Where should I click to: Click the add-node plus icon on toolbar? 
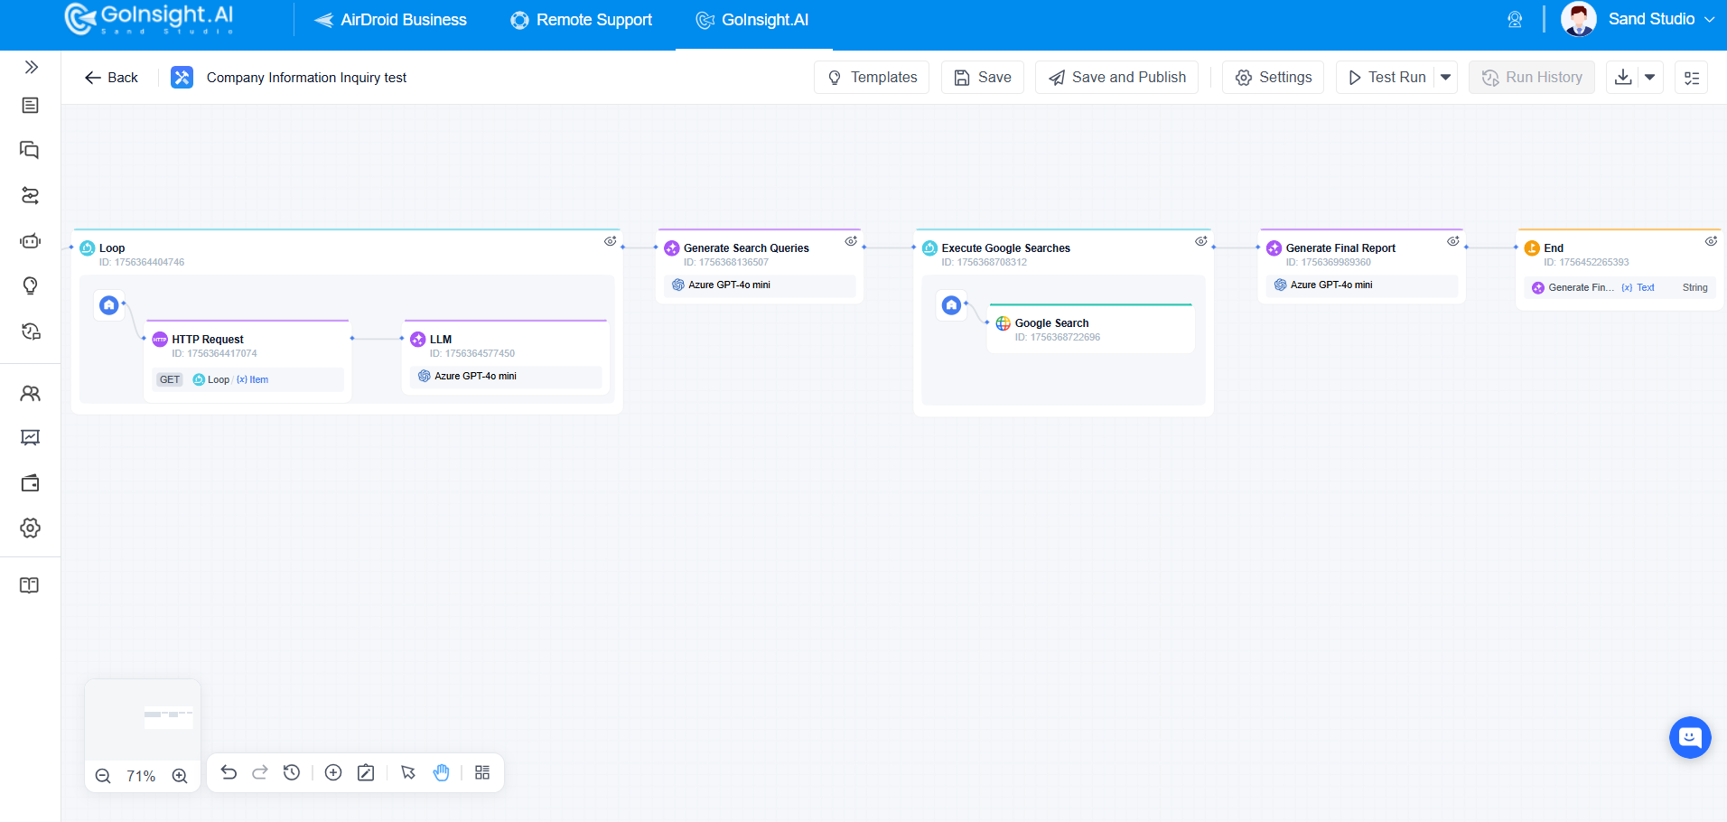click(333, 772)
